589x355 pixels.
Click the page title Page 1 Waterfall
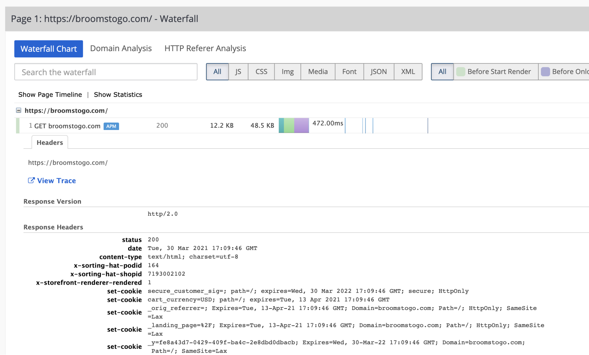(x=105, y=19)
